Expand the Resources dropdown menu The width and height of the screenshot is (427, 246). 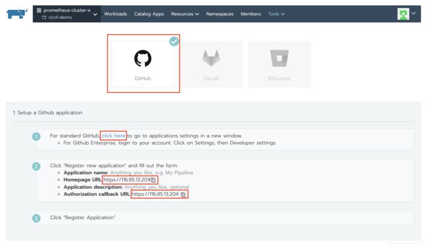(x=185, y=14)
